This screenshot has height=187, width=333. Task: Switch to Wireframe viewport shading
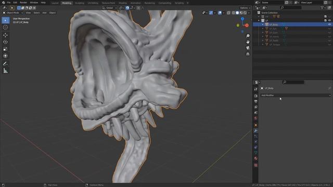click(x=234, y=13)
